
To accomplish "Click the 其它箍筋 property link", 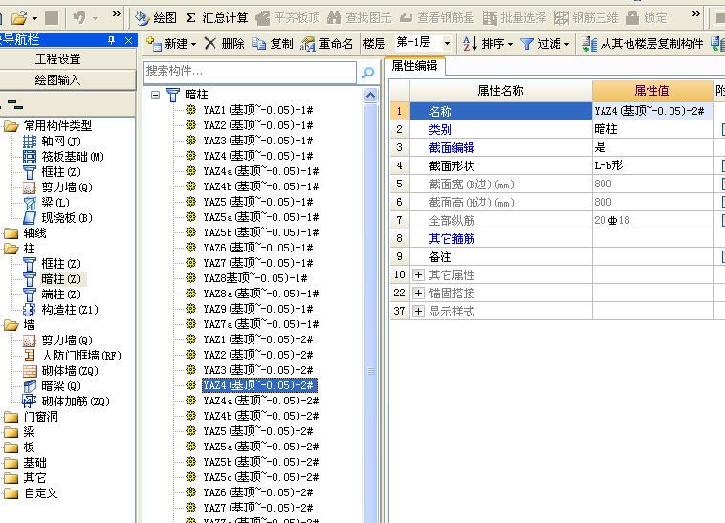I will coord(451,238).
